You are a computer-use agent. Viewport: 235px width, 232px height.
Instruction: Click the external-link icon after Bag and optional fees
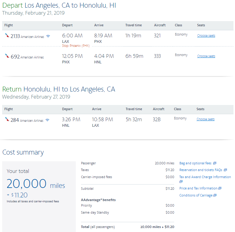[215, 163]
